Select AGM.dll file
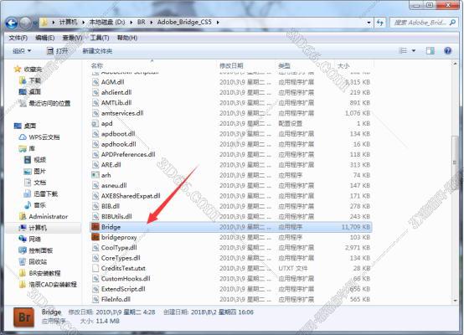Screen dimensions: 464x335 (x=113, y=82)
